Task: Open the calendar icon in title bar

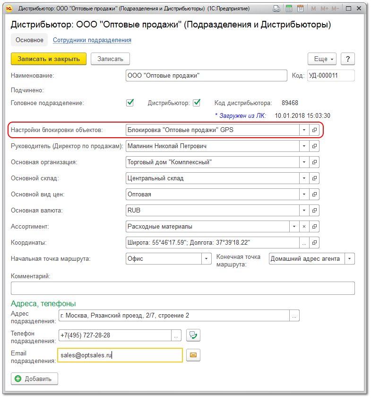Action: [x=300, y=9]
